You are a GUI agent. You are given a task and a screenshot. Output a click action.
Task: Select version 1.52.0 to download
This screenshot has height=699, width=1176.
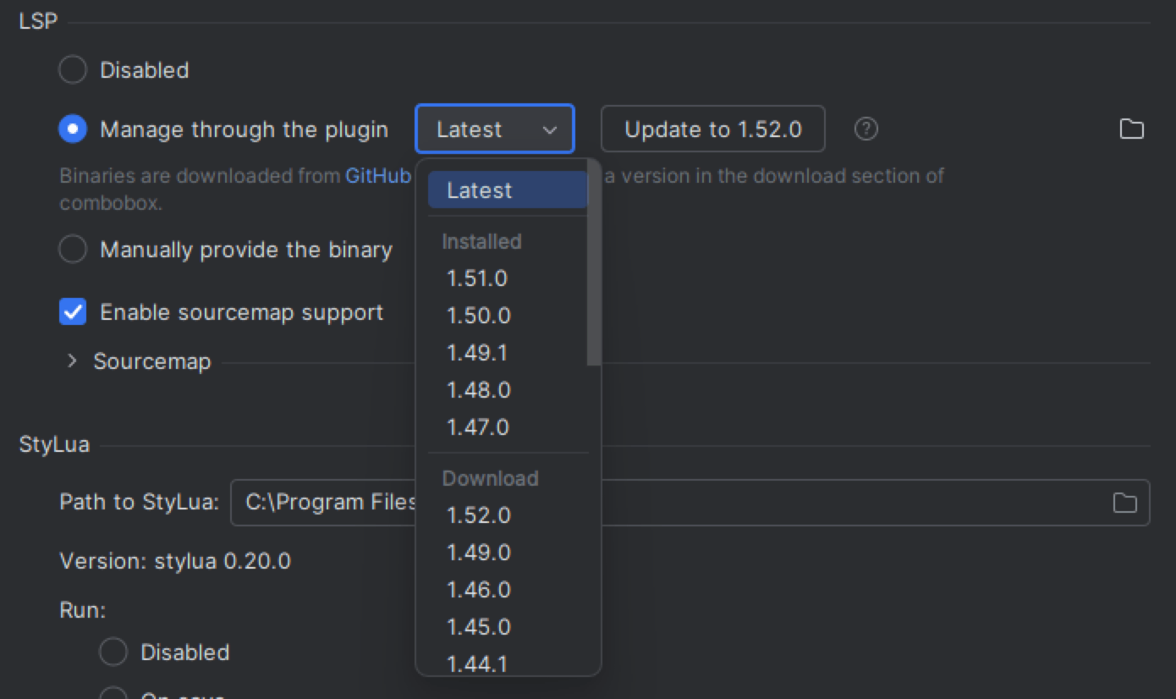(x=479, y=515)
